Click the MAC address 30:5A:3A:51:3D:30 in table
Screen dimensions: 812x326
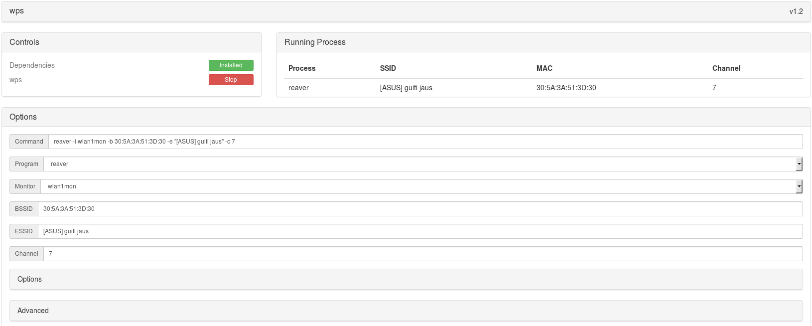tap(566, 88)
